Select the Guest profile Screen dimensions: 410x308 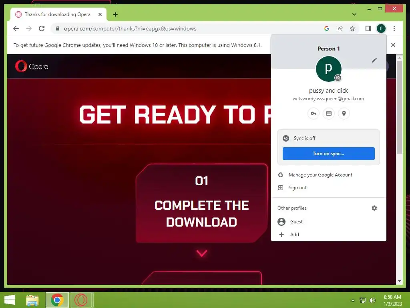point(329,221)
